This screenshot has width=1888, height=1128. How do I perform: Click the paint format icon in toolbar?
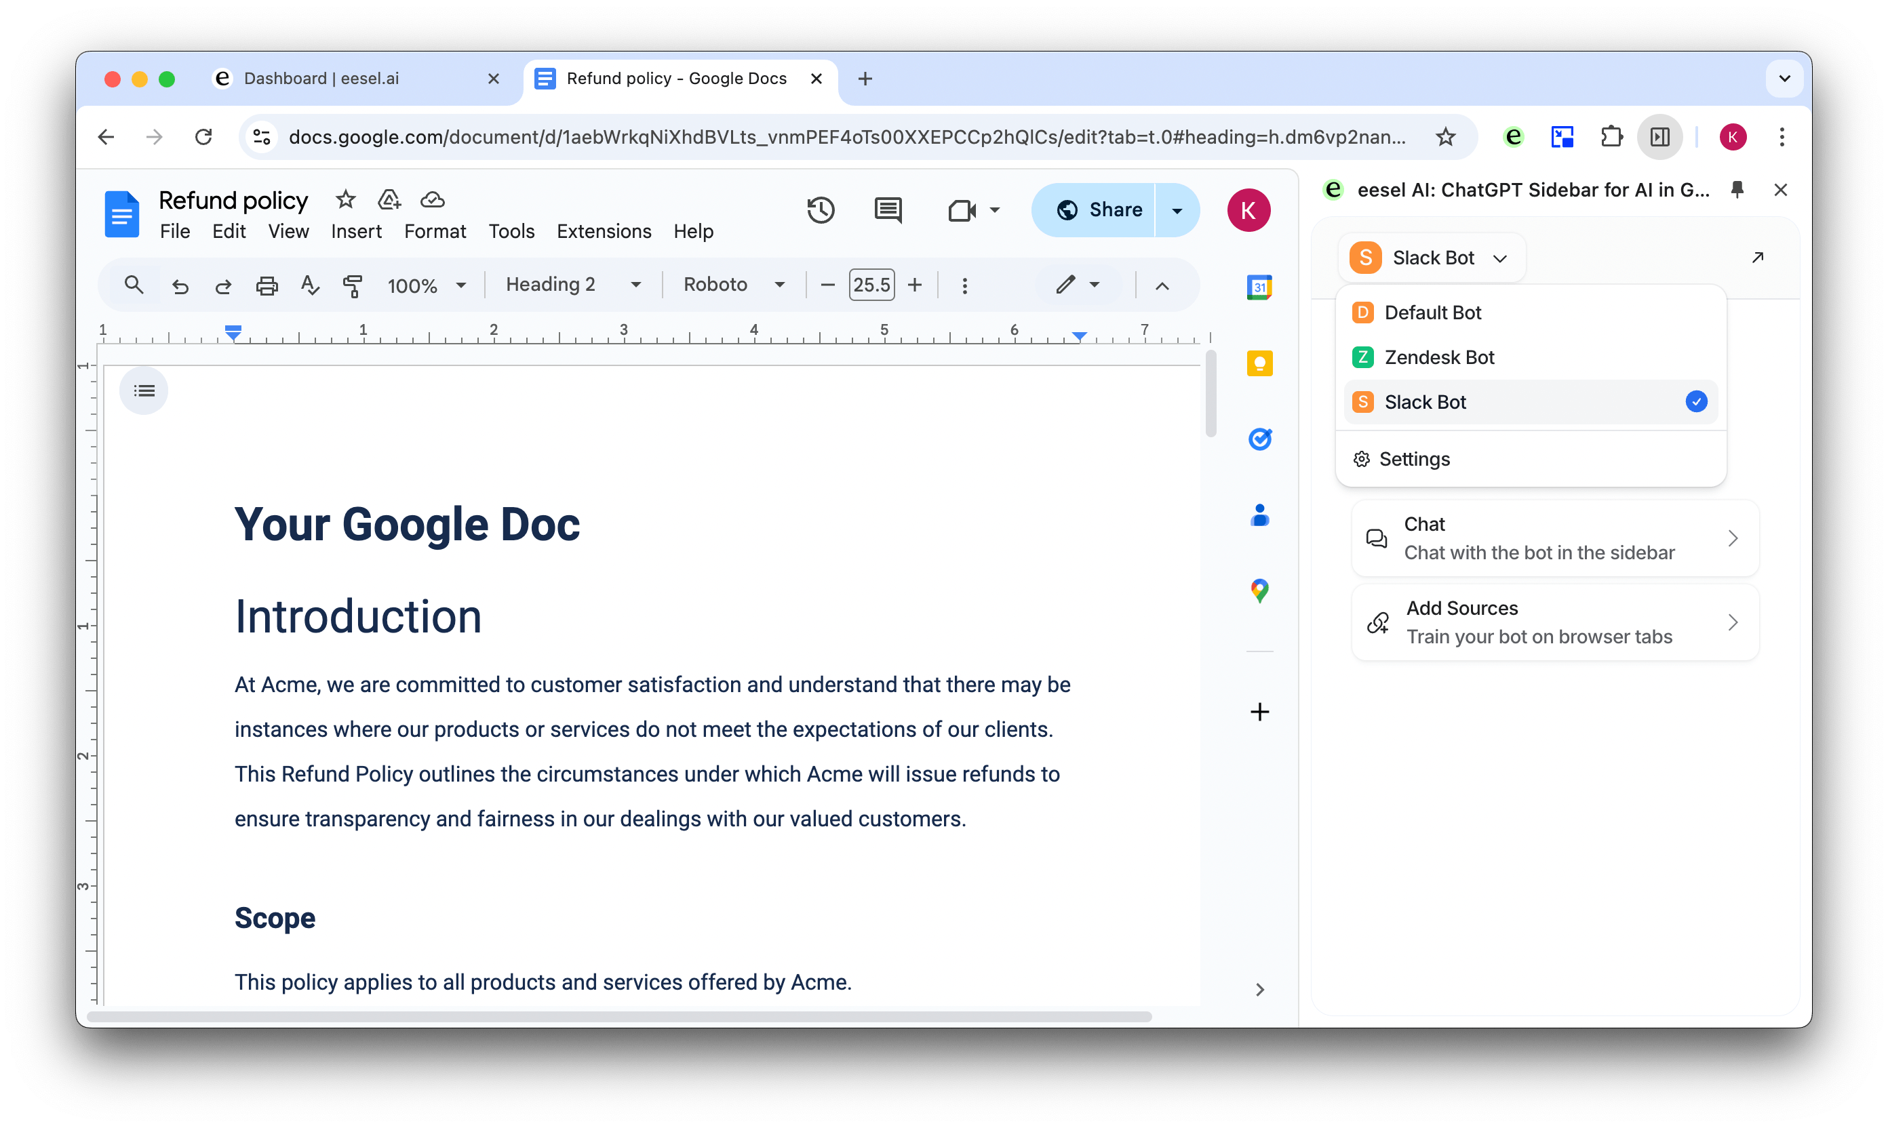point(352,283)
